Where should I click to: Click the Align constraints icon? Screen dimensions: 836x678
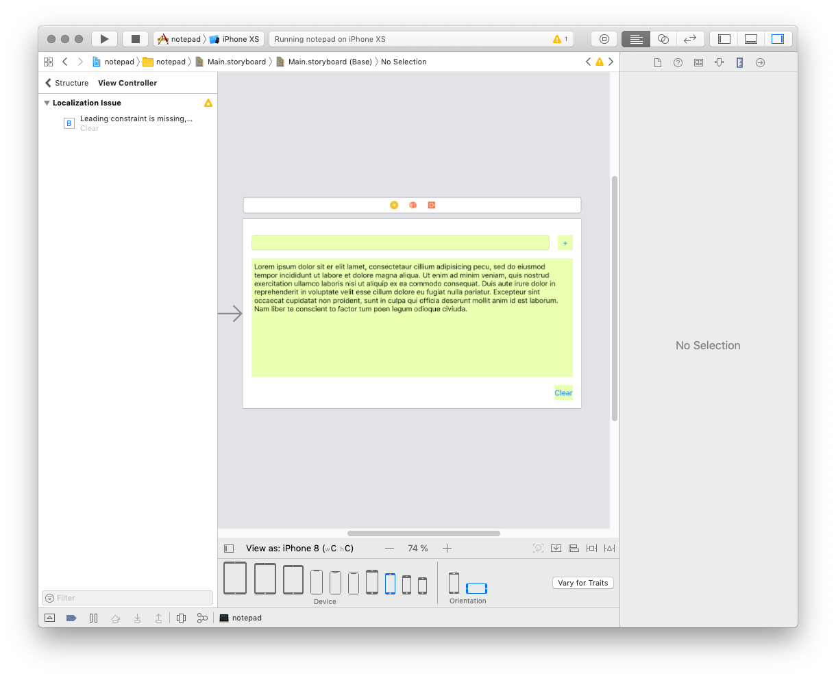[574, 548]
